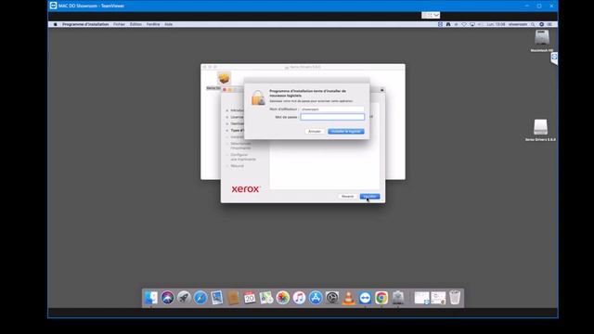Expand the TeamViewer session toolbar chevron
Image resolution: width=594 pixels, height=334 pixels.
[436, 15]
